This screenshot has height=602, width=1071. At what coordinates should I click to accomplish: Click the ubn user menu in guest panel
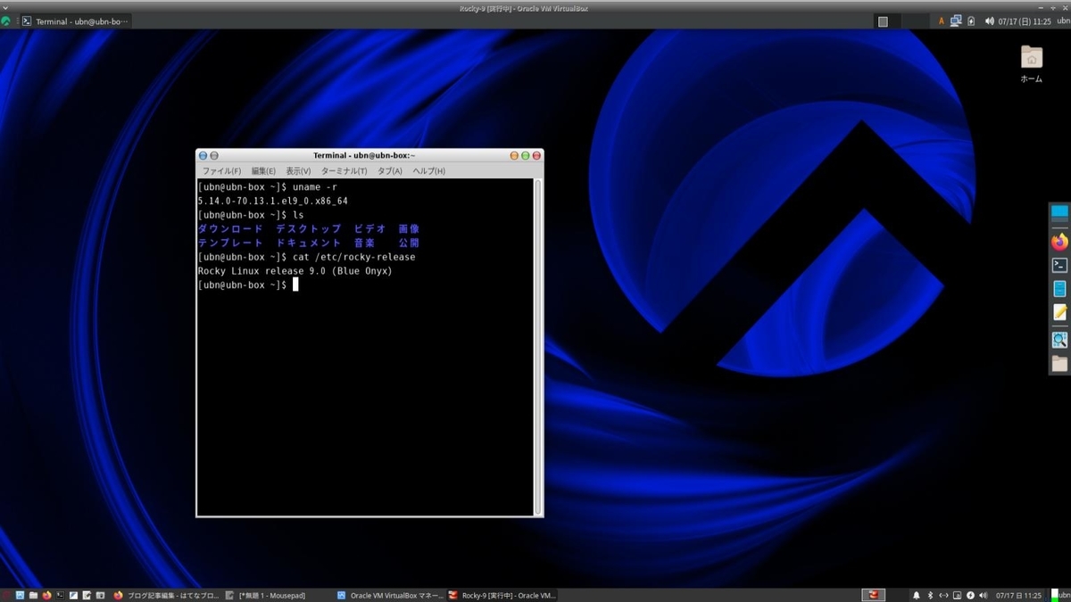(x=1063, y=21)
